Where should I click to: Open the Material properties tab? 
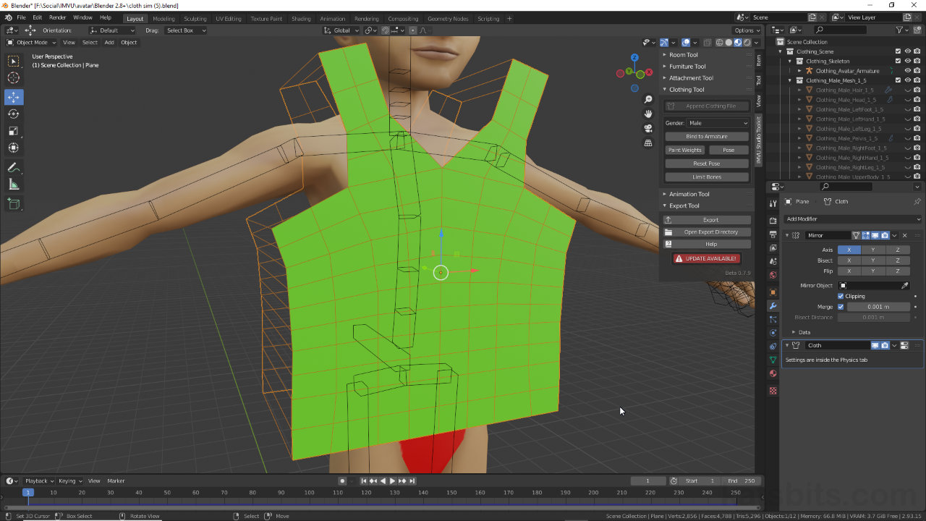pyautogui.click(x=772, y=373)
